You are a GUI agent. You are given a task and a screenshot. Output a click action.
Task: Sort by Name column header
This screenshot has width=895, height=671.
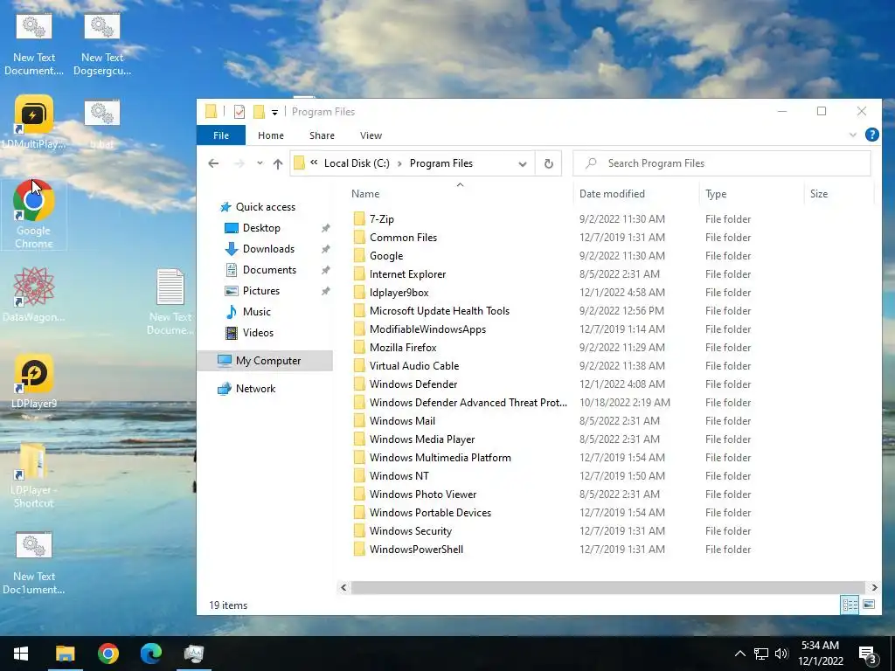(460, 194)
